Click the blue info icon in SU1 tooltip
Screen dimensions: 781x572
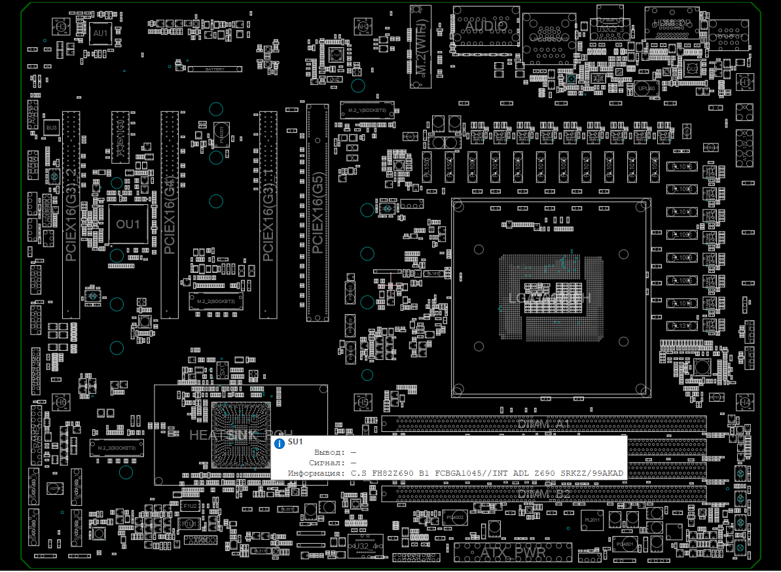click(x=280, y=443)
